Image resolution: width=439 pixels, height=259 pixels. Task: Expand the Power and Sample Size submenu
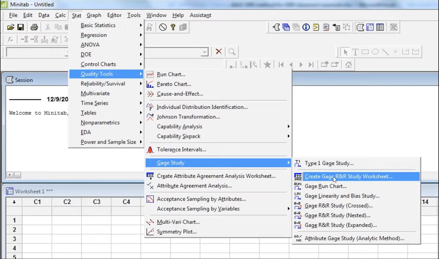pyautogui.click(x=107, y=142)
